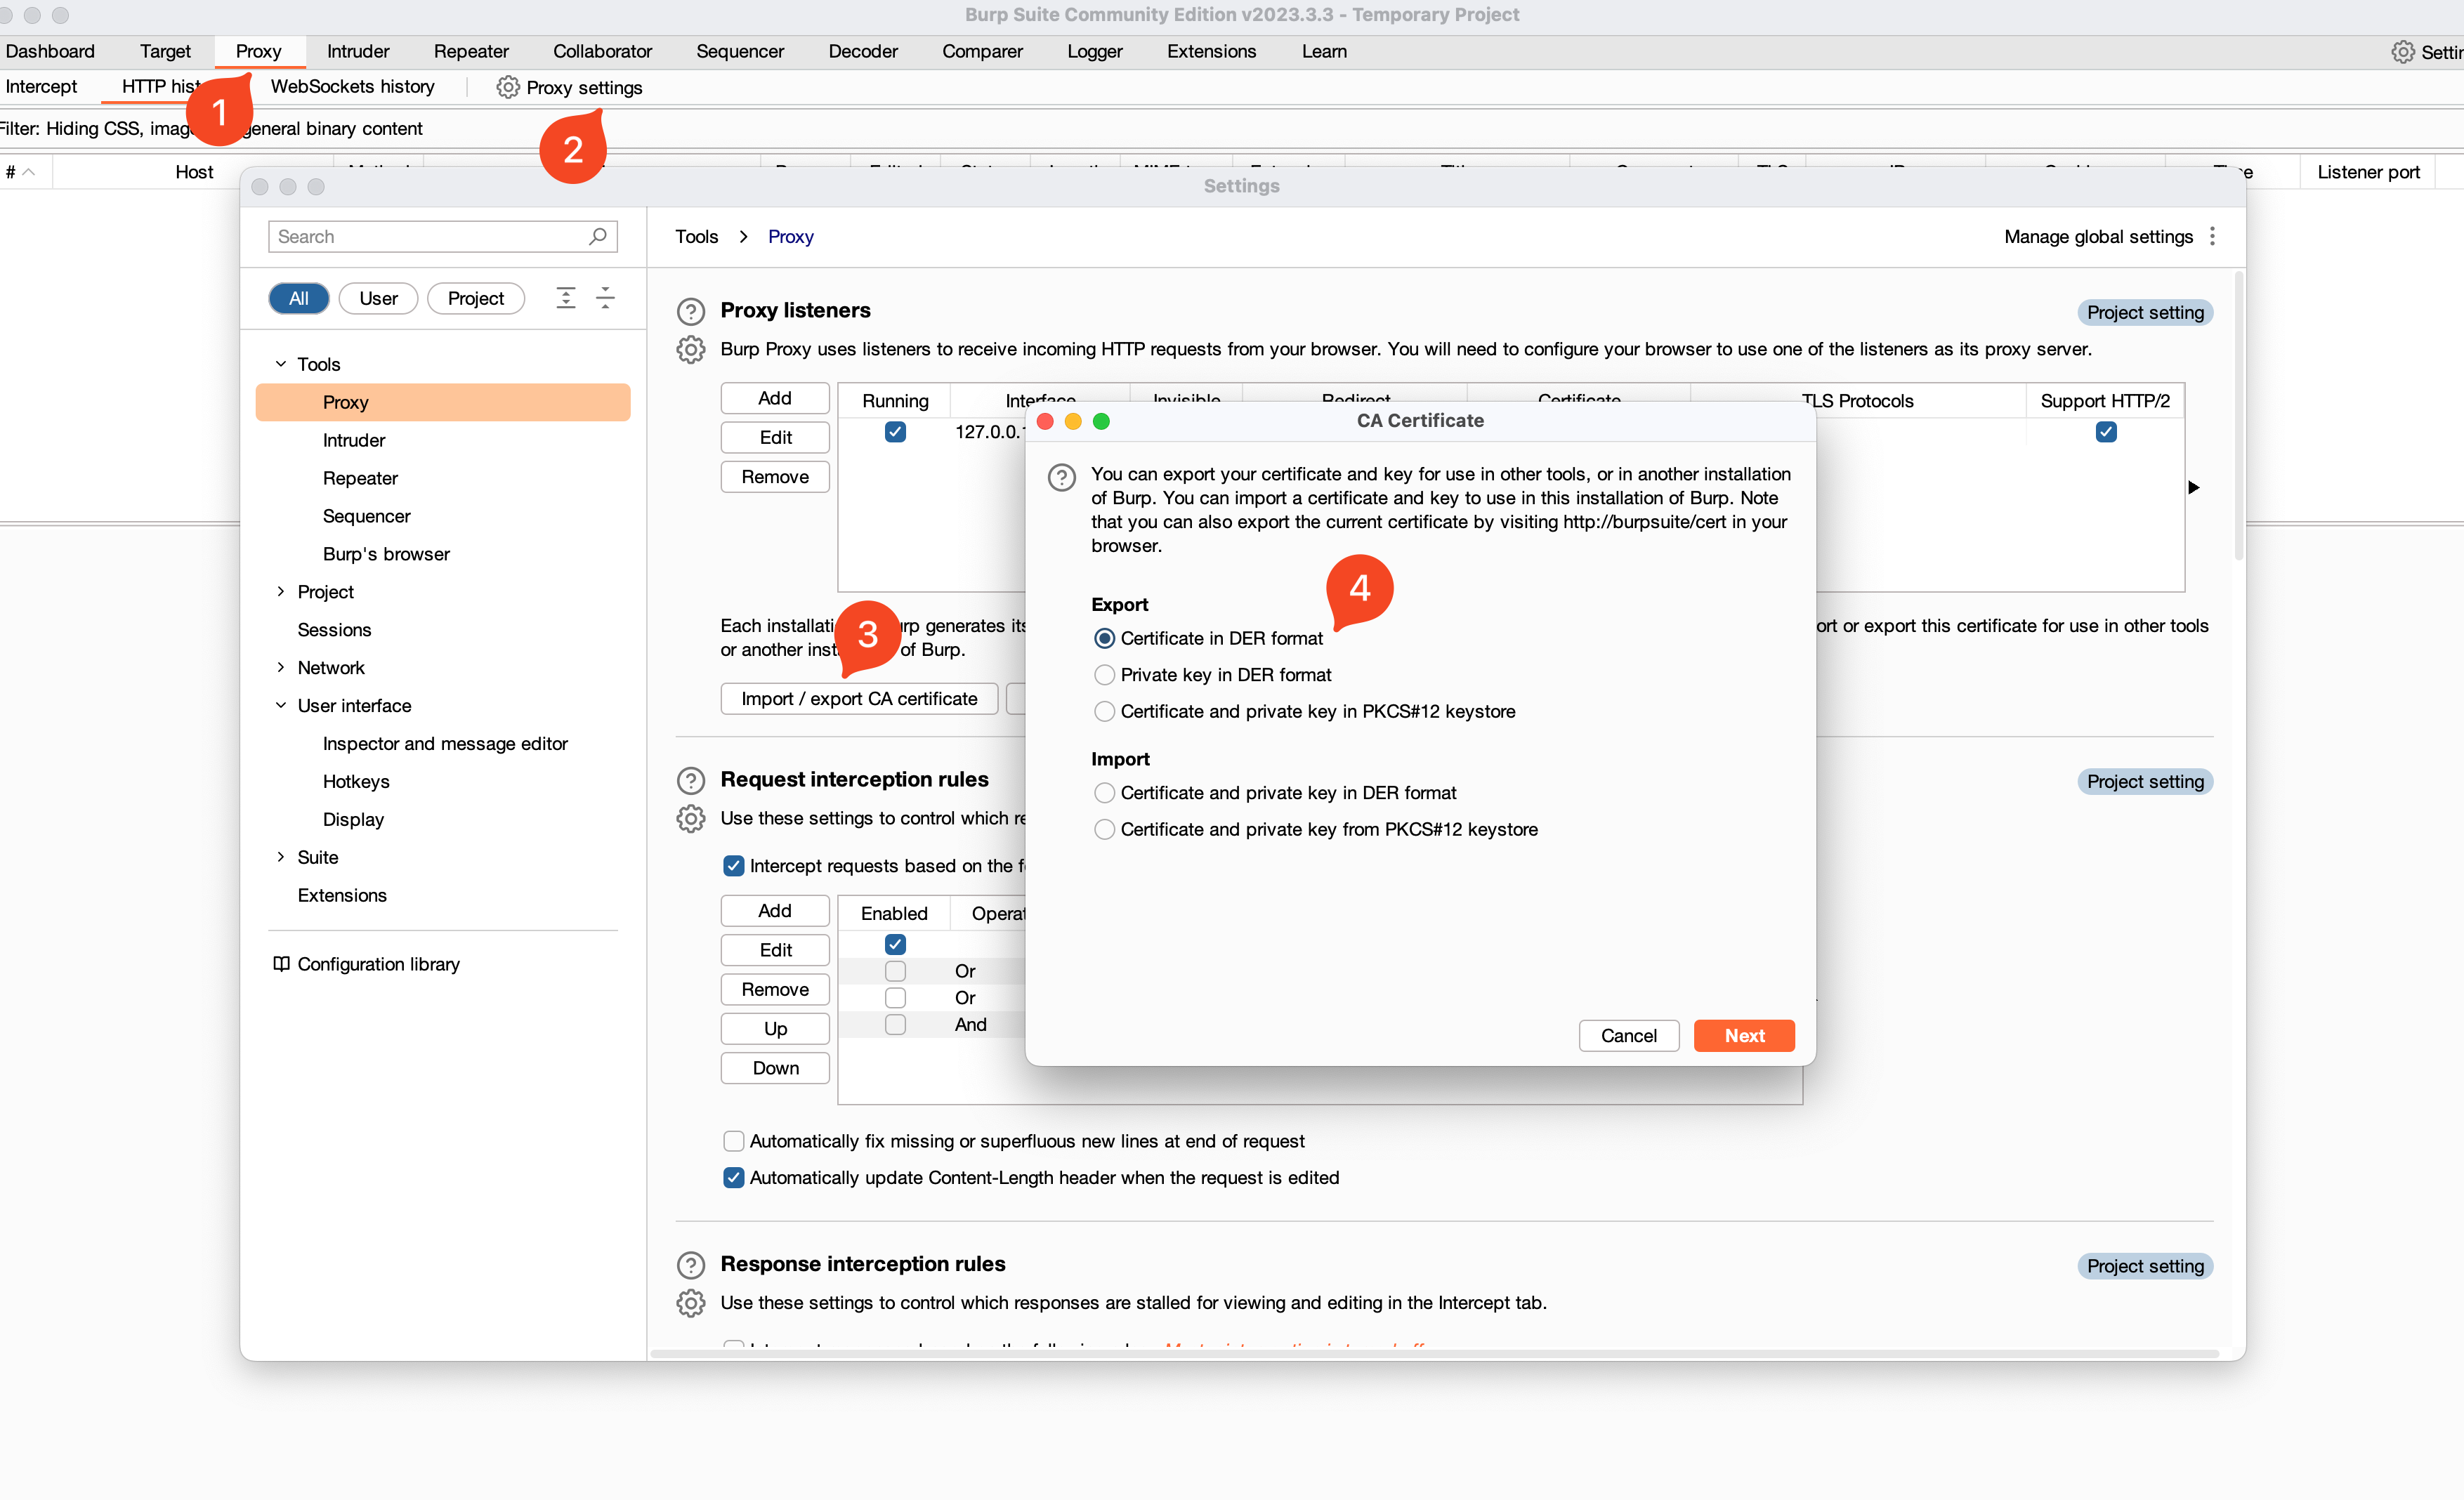Image resolution: width=2464 pixels, height=1500 pixels.
Task: Click the help icon beside Proxy listeners
Action: [690, 311]
